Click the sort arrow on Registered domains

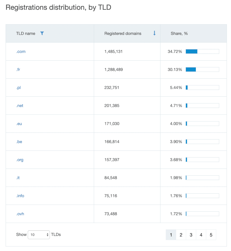click(x=154, y=33)
